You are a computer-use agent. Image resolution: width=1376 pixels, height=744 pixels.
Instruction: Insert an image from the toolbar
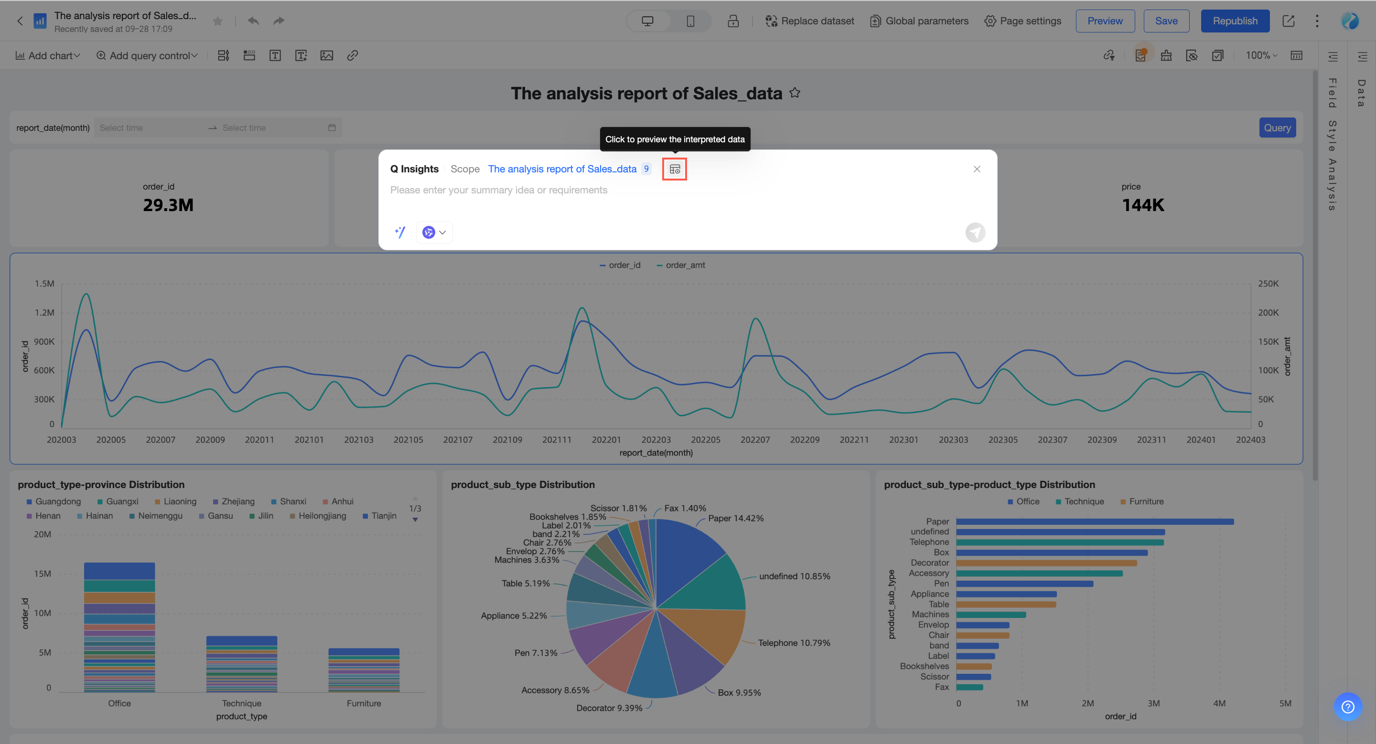click(x=326, y=55)
